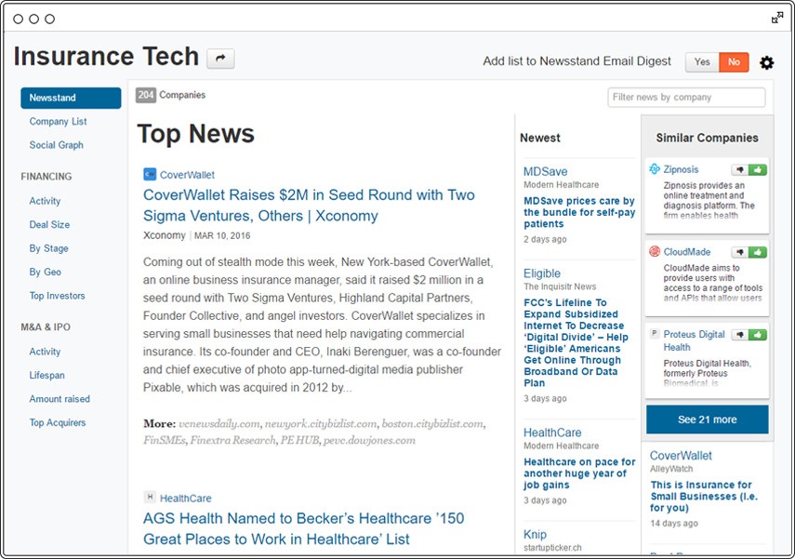This screenshot has height=559, width=795.
Task: Open the FinSMEs source link
Action: [x=165, y=440]
